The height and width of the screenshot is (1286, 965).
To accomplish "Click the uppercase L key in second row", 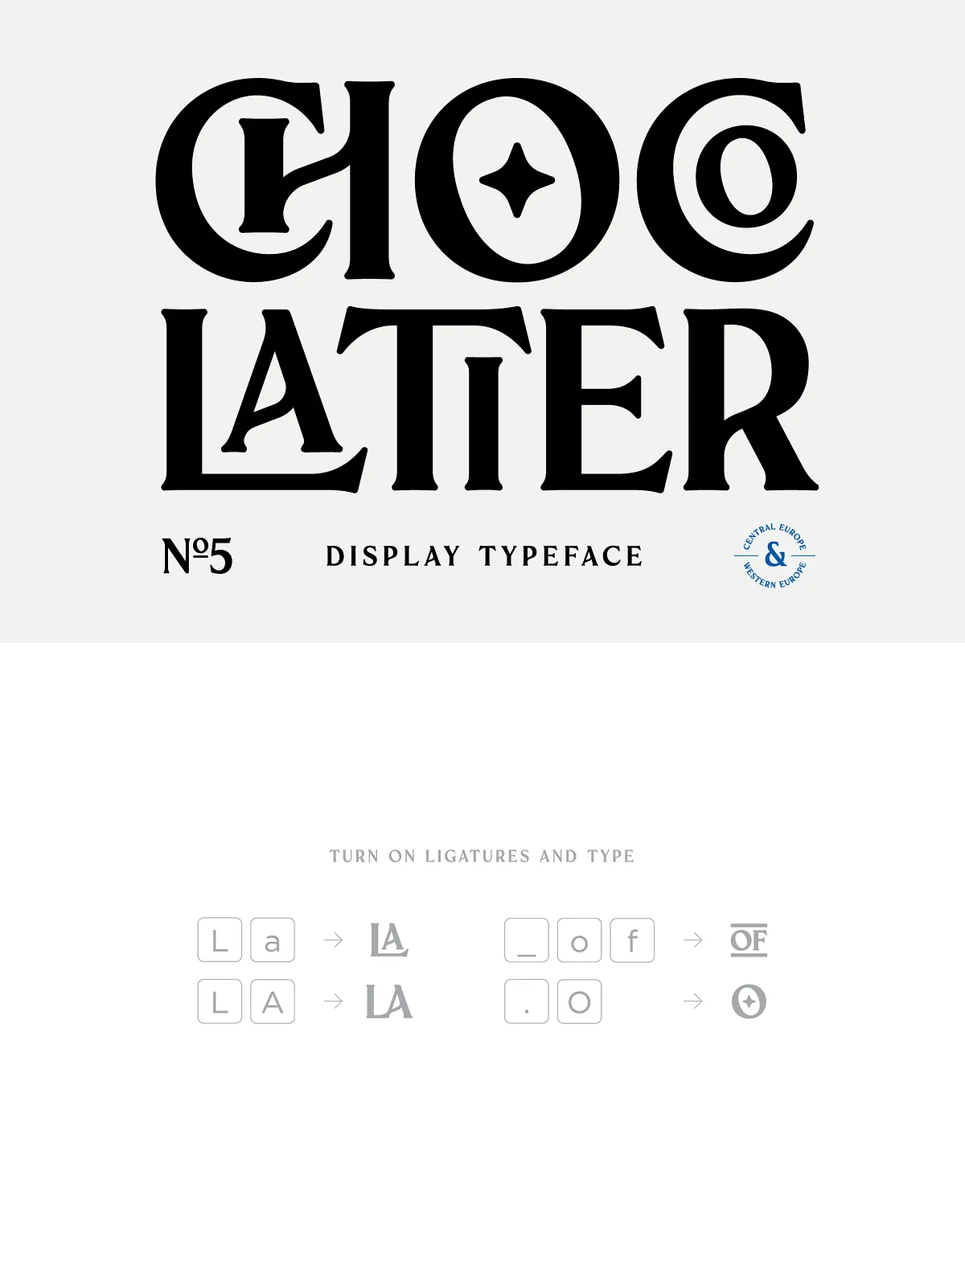I will point(220,1001).
